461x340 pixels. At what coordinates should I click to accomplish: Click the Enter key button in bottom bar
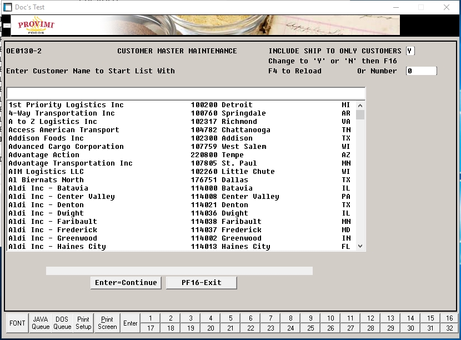click(130, 323)
